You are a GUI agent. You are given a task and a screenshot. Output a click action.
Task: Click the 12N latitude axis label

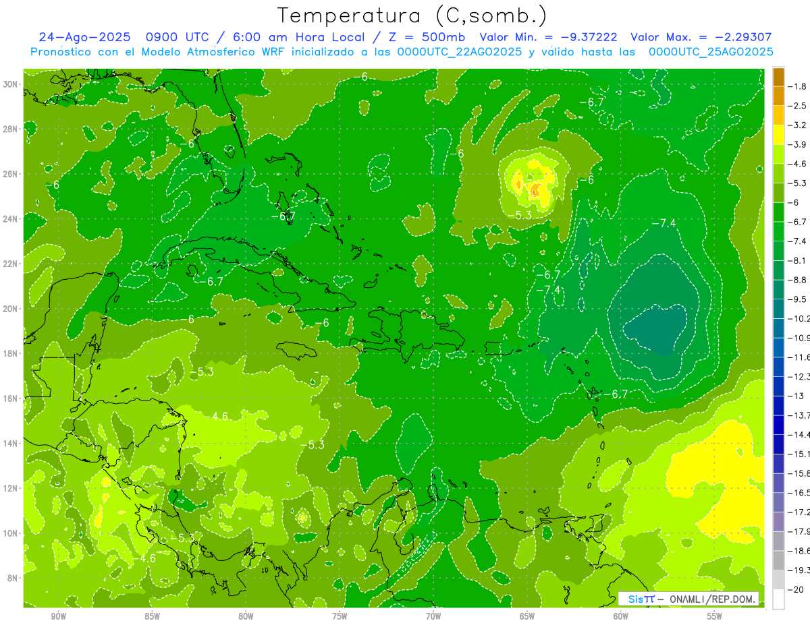pos(11,488)
